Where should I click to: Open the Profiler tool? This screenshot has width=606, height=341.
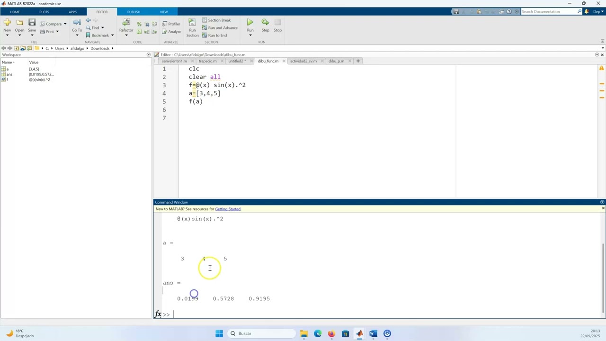[x=171, y=24]
